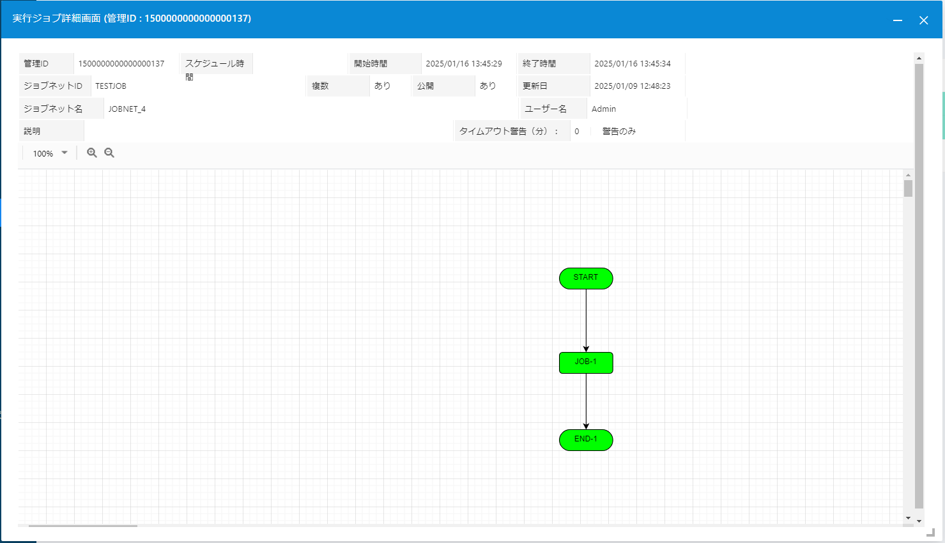945x543 pixels.
Task: Click the arrow connecting JOB-1 to END-1
Action: [x=586, y=401]
